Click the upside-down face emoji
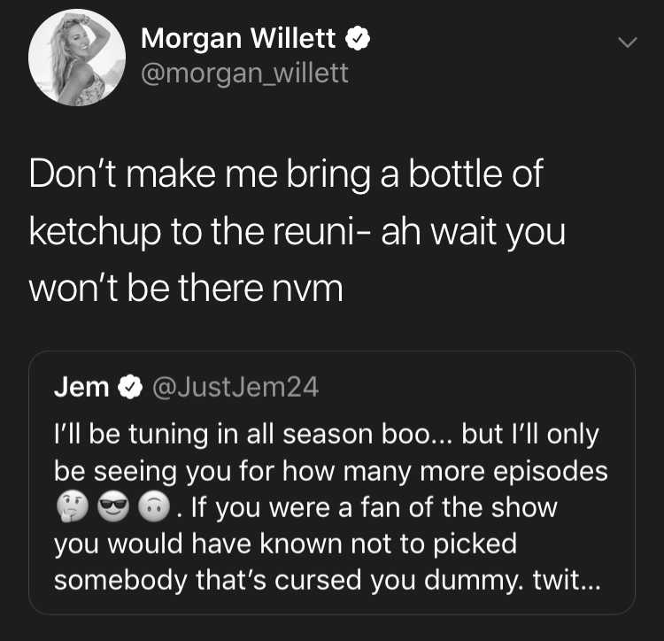Image resolution: width=664 pixels, height=641 pixels. click(154, 506)
